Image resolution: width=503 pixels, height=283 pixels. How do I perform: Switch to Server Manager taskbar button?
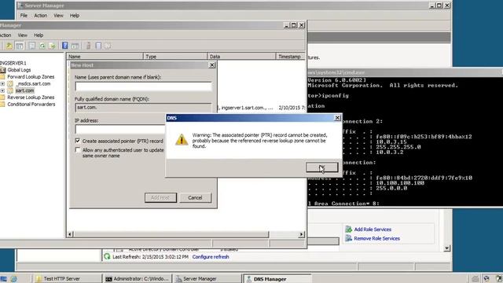pos(207,278)
